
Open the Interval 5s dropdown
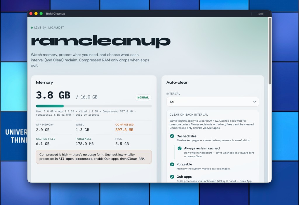click(213, 102)
